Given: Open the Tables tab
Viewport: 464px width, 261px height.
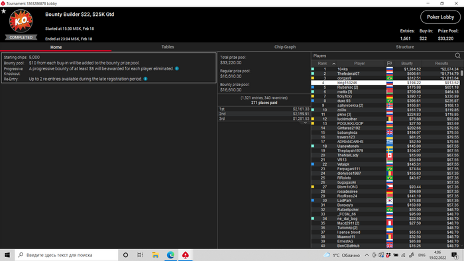Looking at the screenshot, I should [168, 47].
